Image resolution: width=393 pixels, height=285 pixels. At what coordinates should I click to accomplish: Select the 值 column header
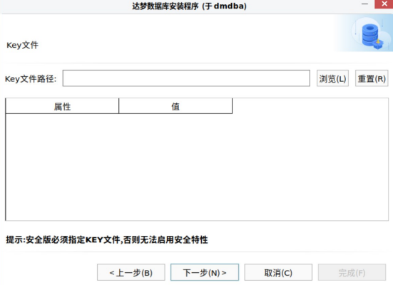[x=175, y=106]
